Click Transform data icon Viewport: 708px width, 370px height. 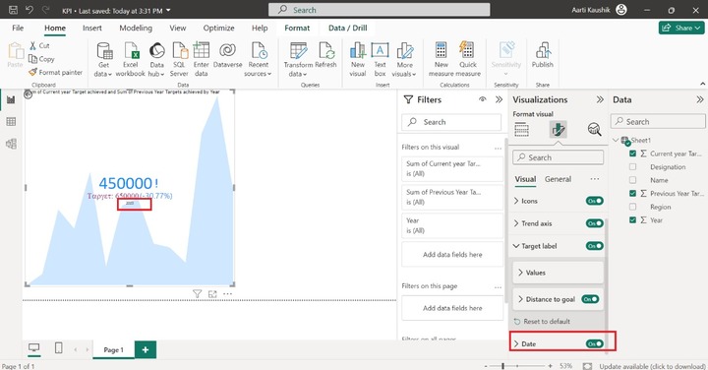point(298,51)
